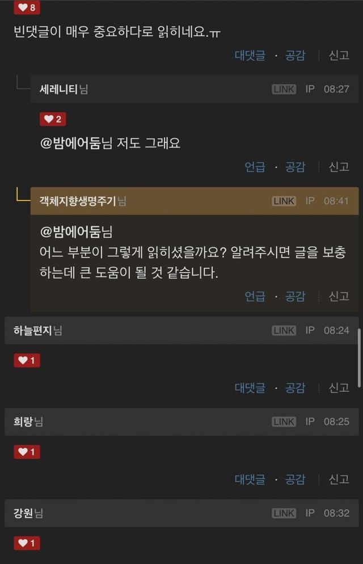Show IP for 하늘편지's comment
This screenshot has height=564, width=363.
point(310,330)
